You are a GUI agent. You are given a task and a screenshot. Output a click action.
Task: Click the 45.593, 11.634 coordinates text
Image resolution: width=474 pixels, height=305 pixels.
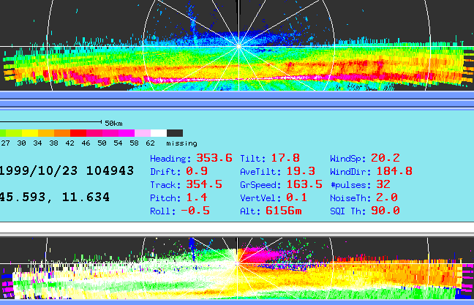click(55, 197)
